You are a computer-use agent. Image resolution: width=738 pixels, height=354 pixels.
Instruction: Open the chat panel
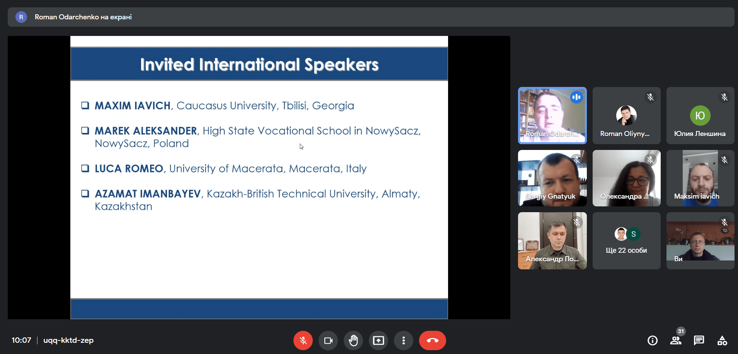coord(699,340)
